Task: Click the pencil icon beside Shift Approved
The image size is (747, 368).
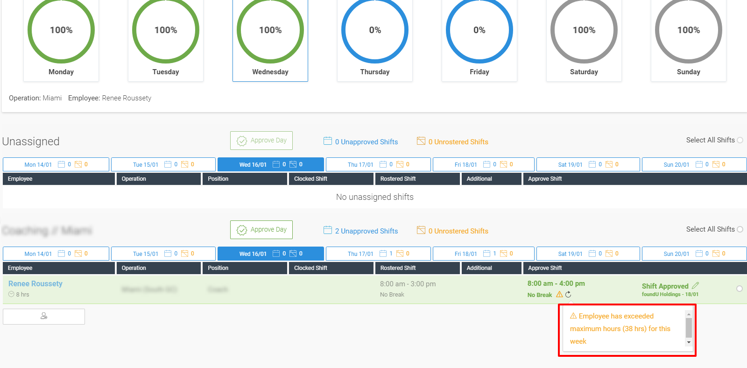Action: [x=696, y=285]
